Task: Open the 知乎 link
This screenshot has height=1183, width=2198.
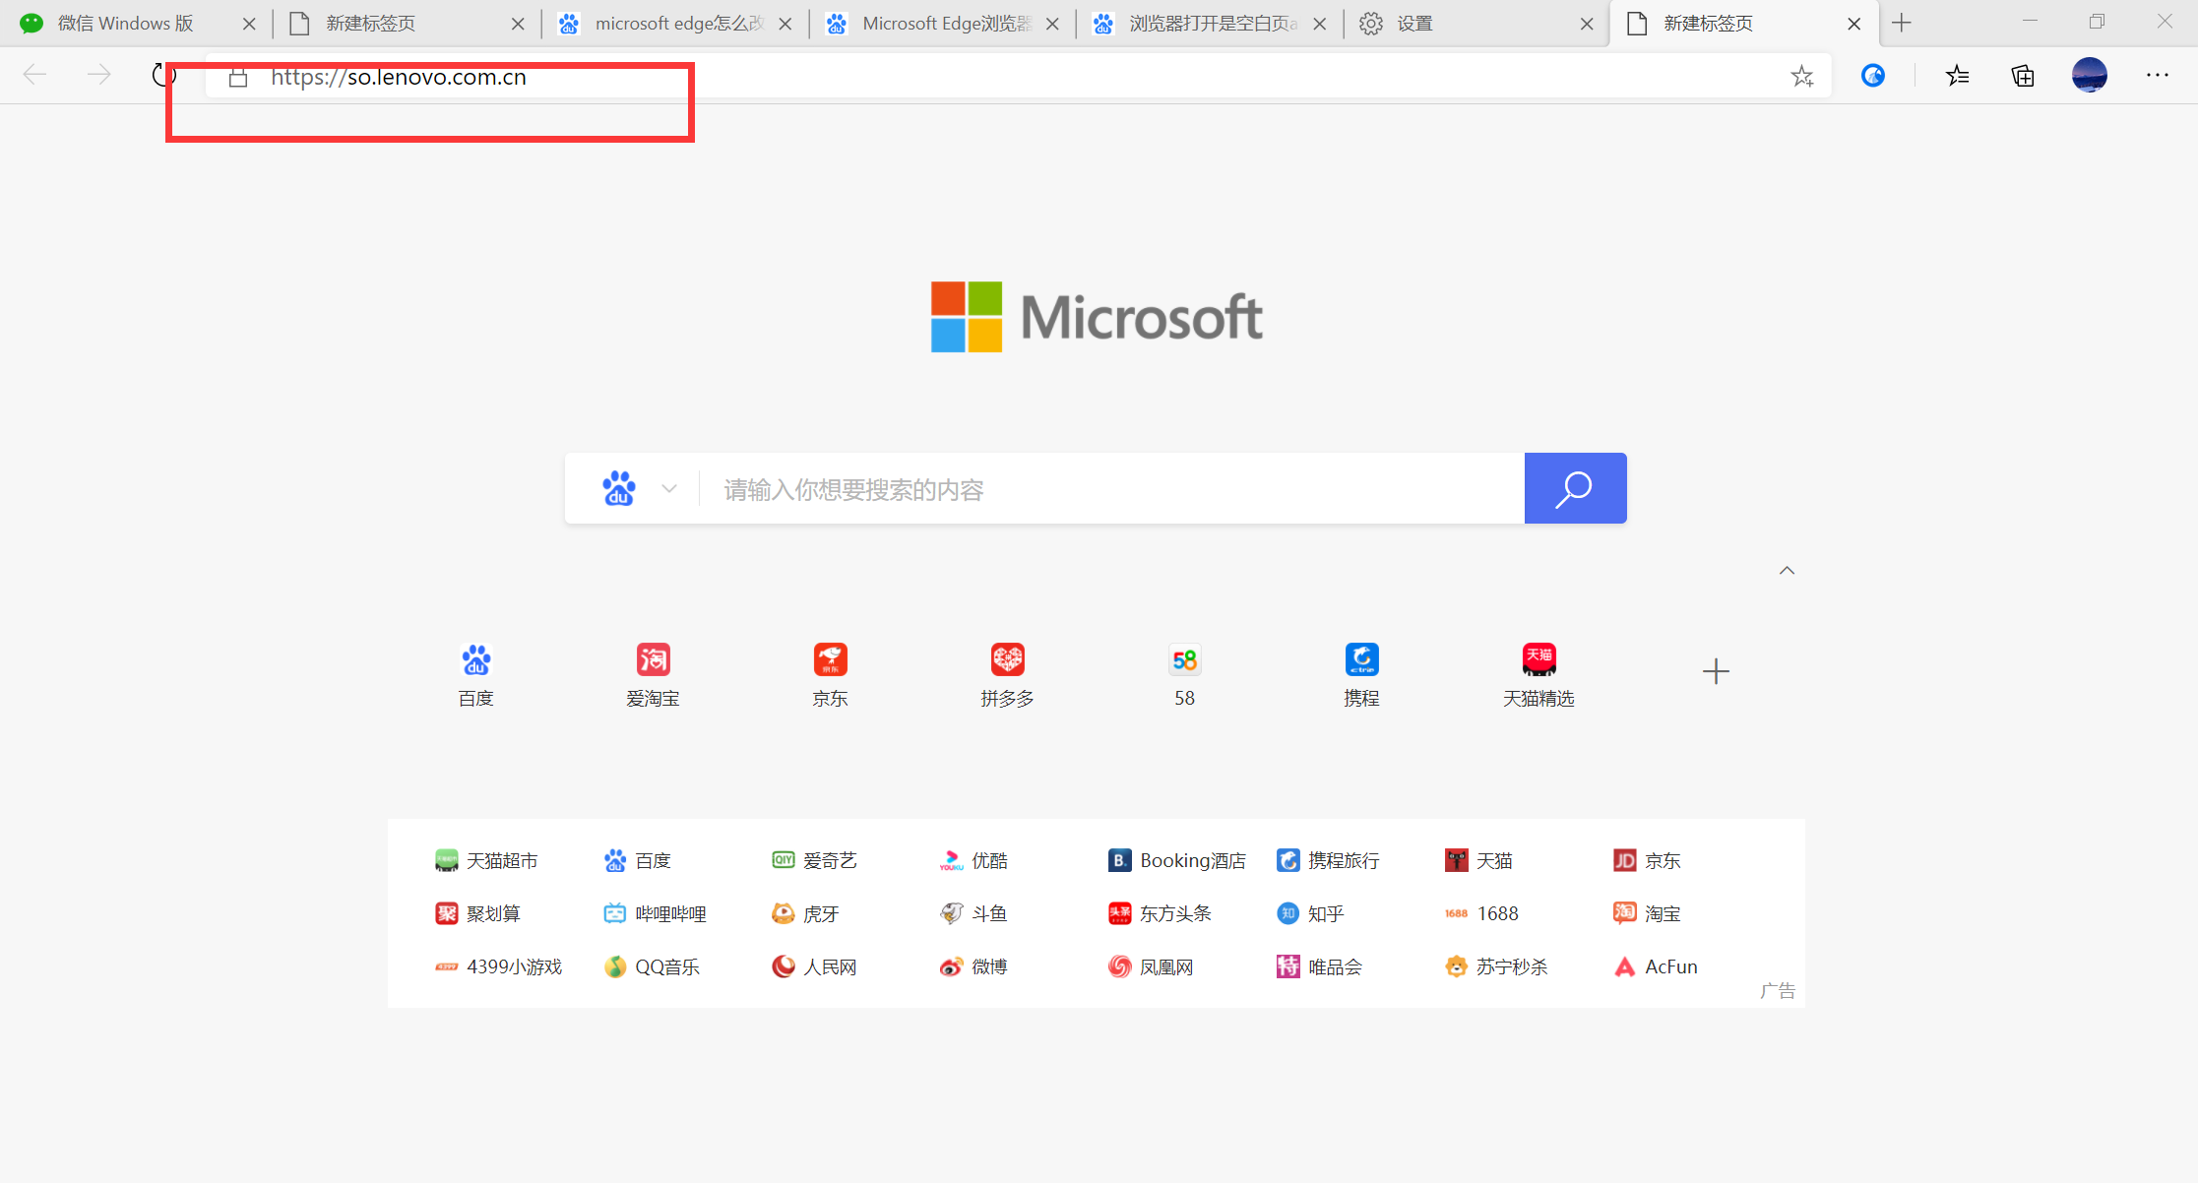Action: (1310, 914)
